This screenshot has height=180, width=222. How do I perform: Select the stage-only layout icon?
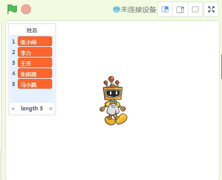(x=195, y=9)
